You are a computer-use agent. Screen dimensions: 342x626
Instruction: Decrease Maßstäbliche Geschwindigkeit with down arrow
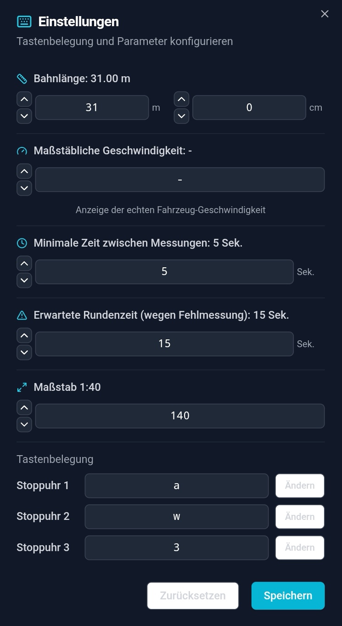tap(24, 188)
